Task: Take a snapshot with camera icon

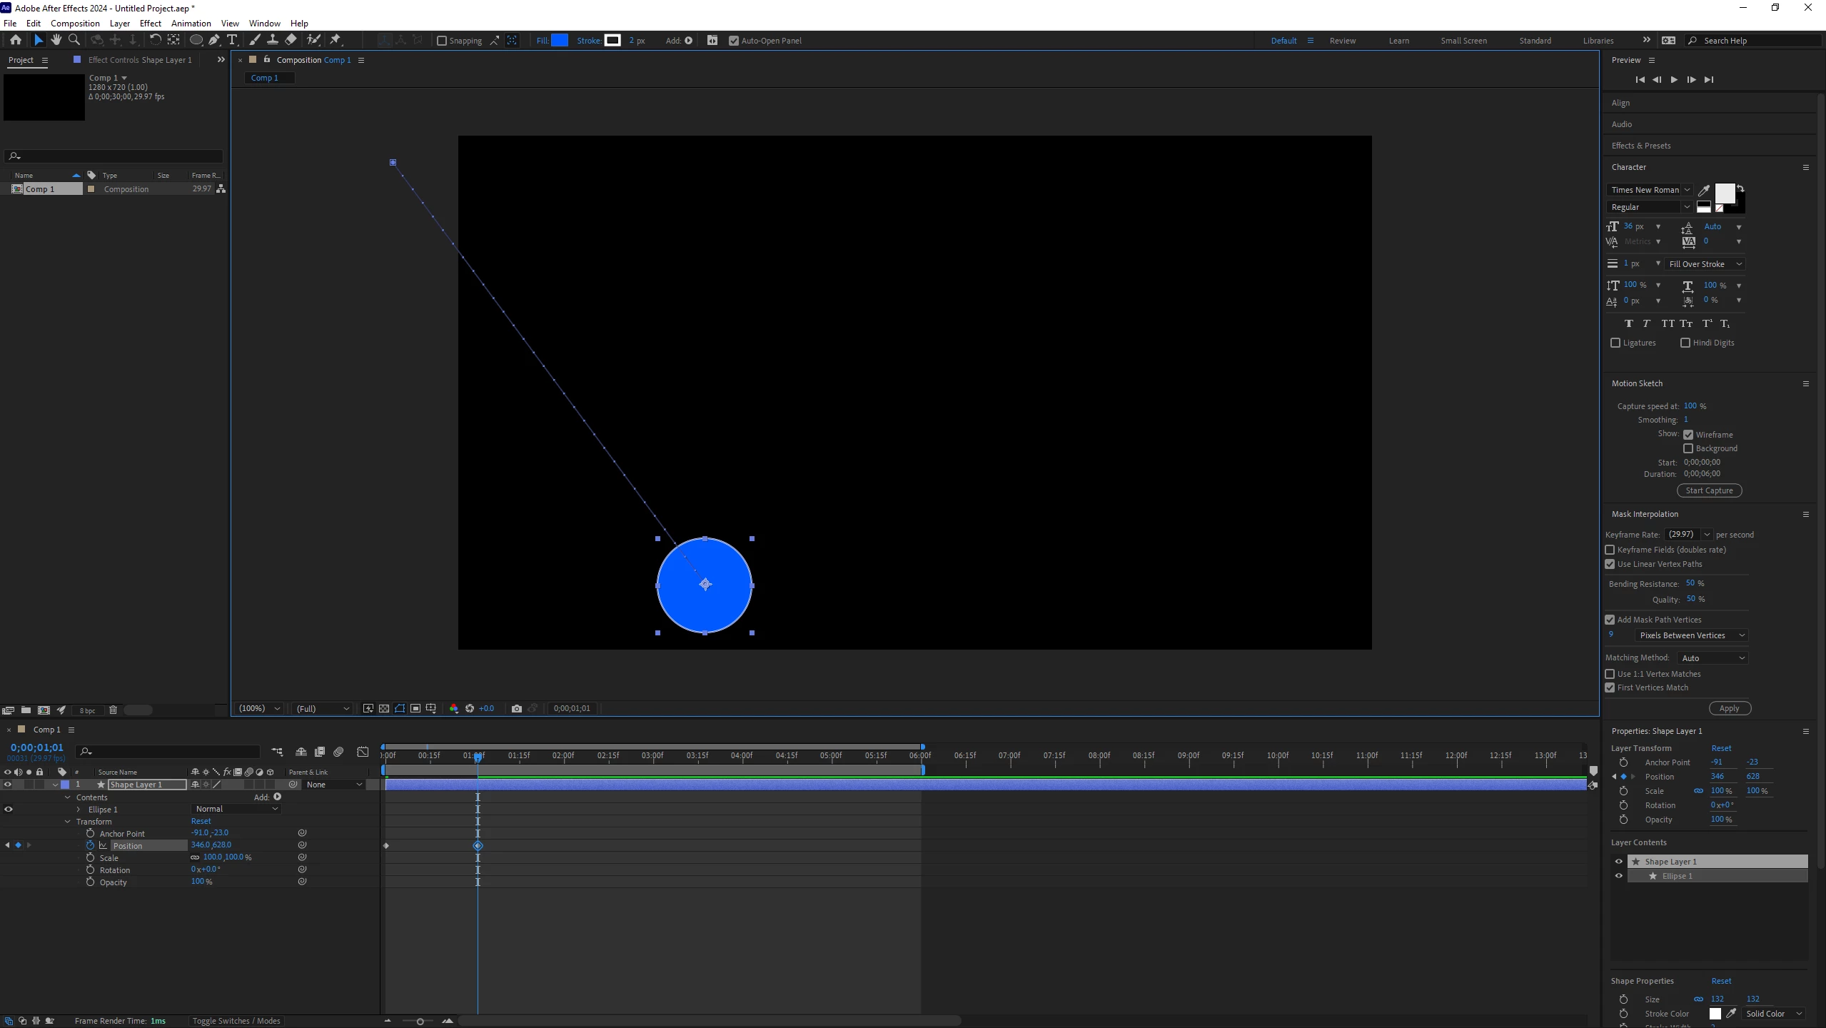Action: click(x=516, y=708)
